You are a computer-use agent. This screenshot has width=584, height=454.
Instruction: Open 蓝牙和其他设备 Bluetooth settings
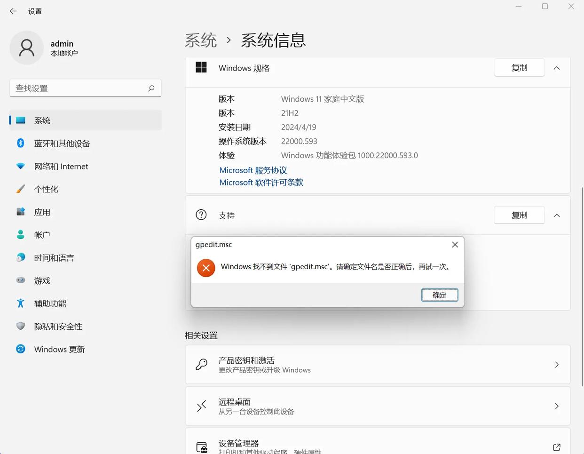[62, 143]
